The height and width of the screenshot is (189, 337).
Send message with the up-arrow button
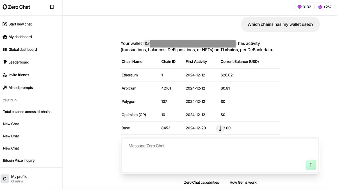tap(311, 165)
